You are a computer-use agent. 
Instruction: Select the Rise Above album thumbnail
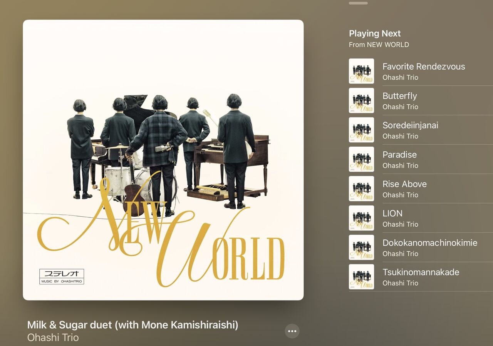pyautogui.click(x=361, y=189)
